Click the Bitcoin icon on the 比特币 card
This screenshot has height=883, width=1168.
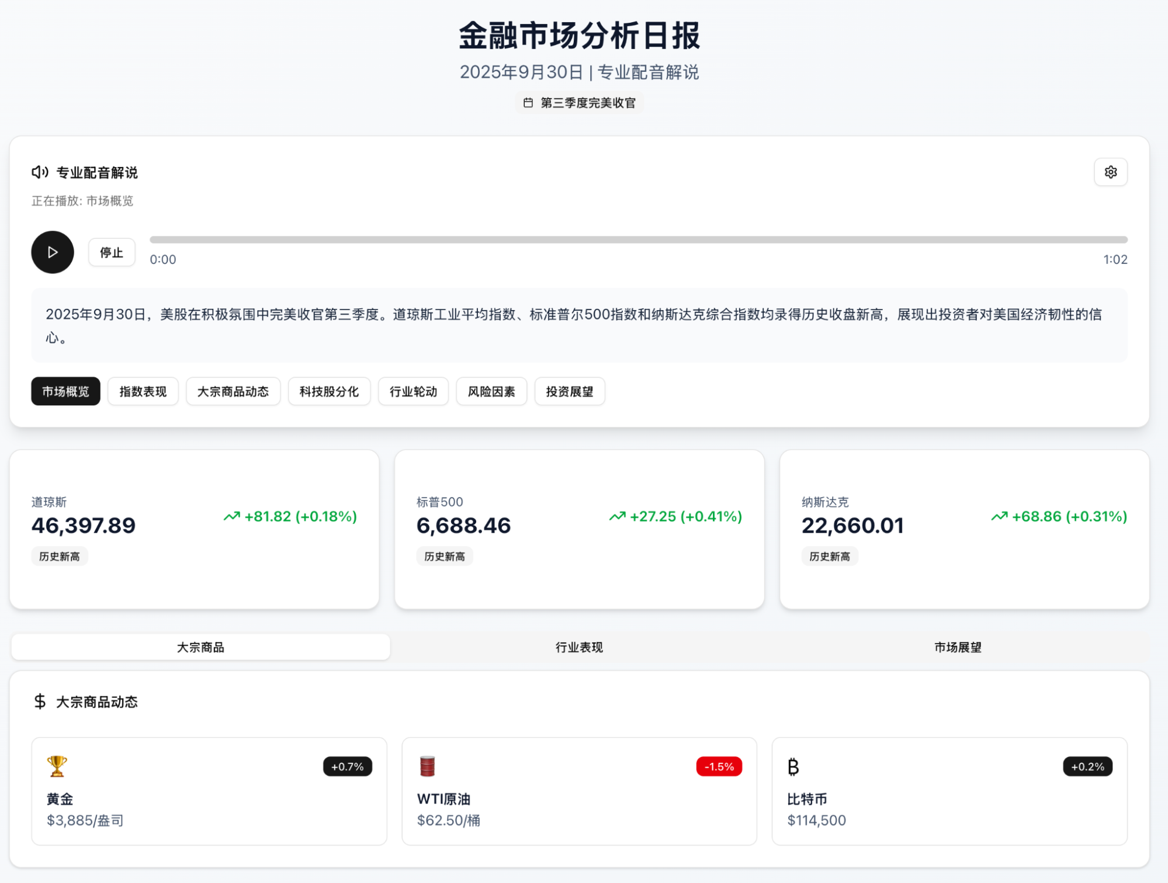[793, 766]
